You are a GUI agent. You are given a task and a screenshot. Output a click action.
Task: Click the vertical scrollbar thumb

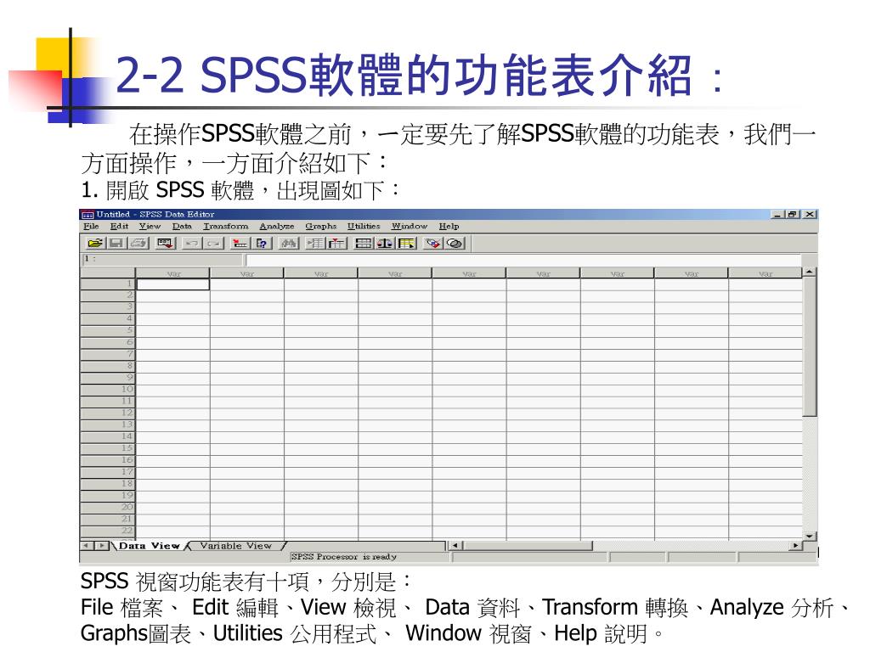[810, 346]
